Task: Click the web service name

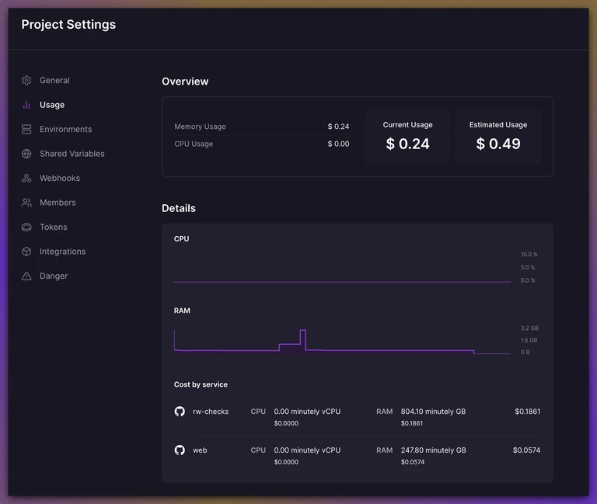Action: coord(200,450)
